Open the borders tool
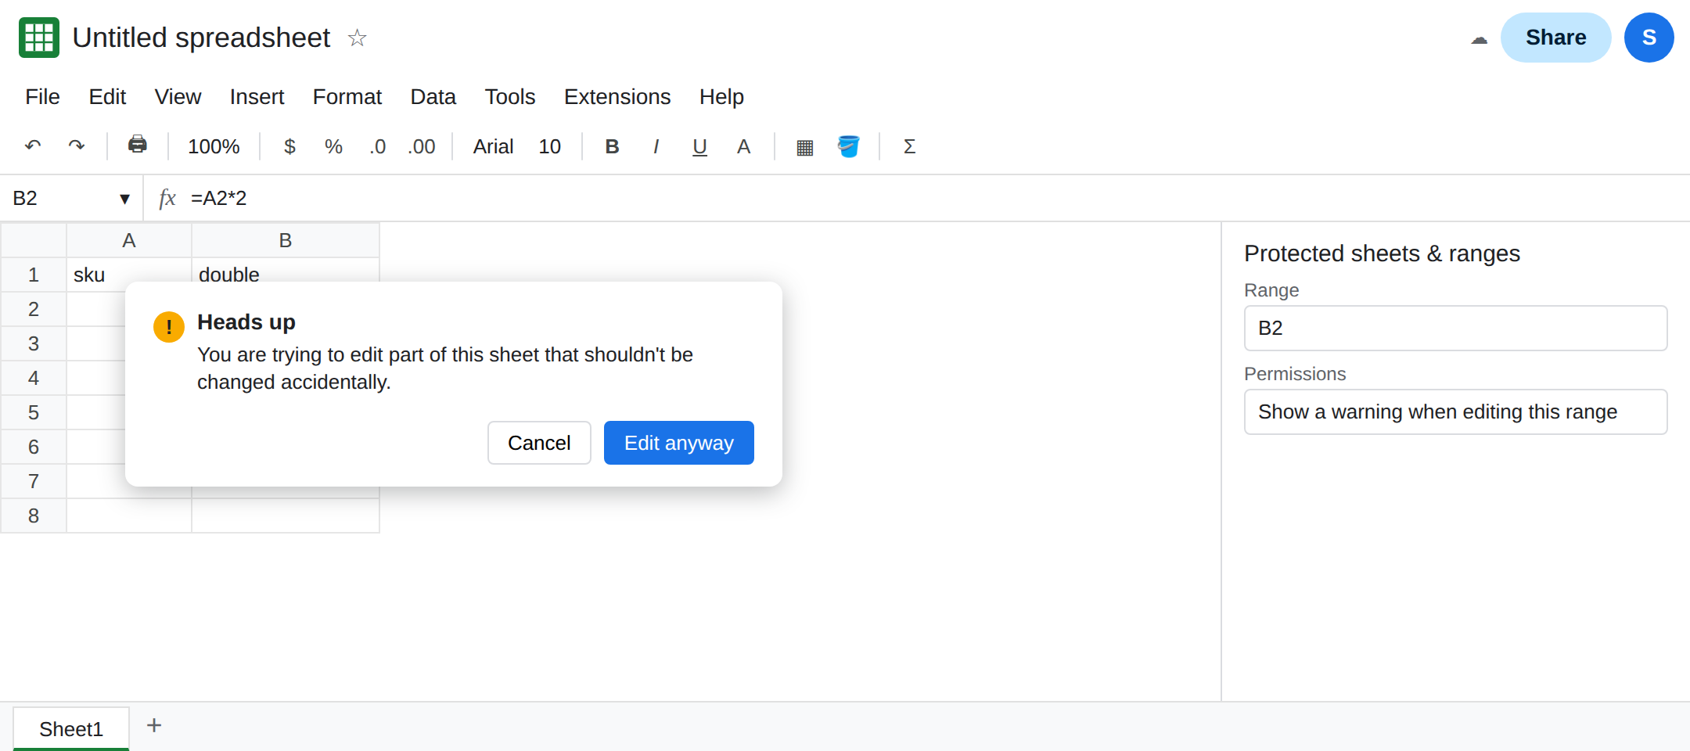Viewport: 1690px width, 751px height. coord(804,146)
